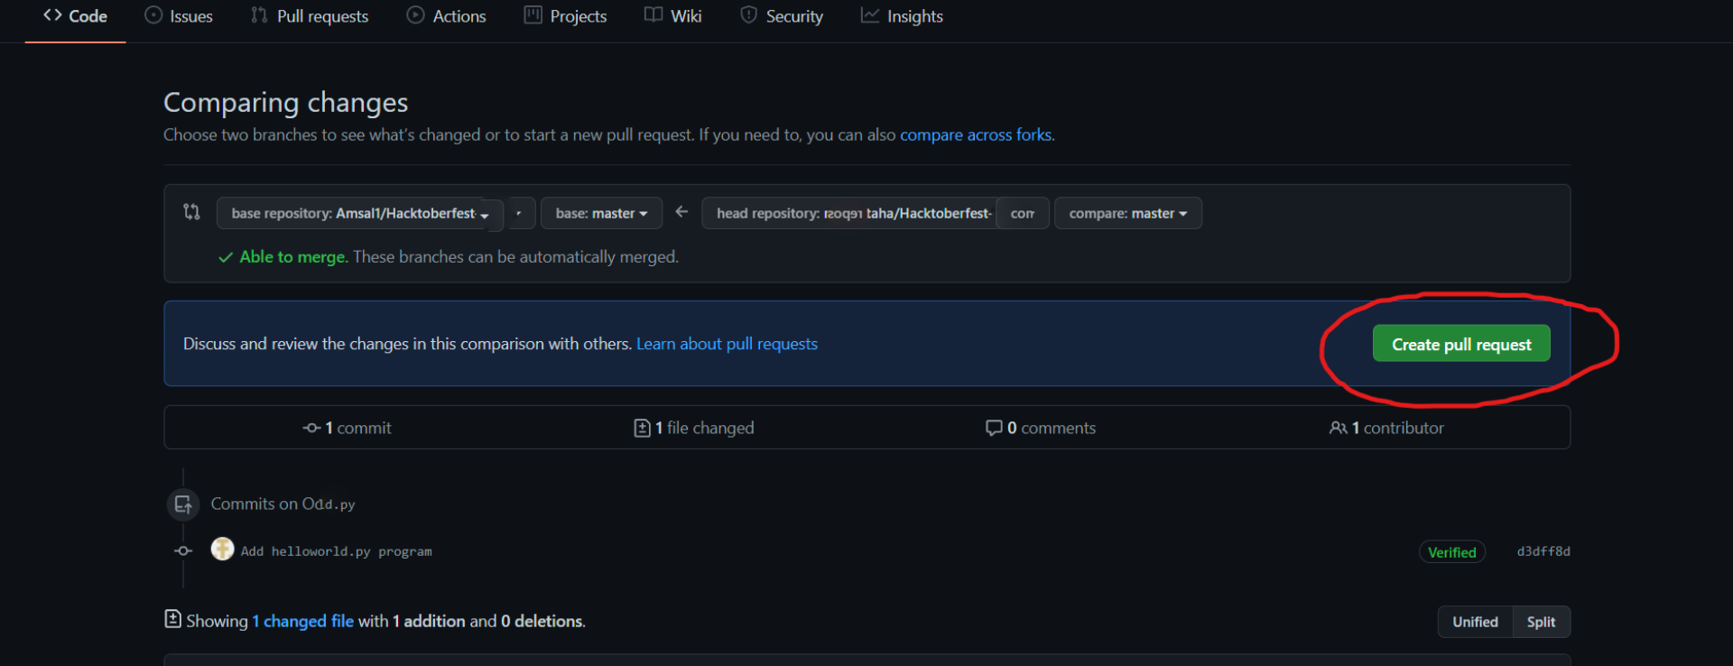Click the left arrow between branches
Viewport: 1733px width, 666px height.
(681, 212)
